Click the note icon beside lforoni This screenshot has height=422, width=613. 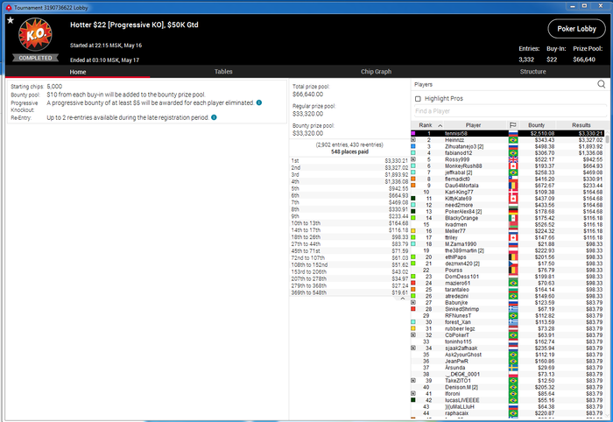[x=413, y=393]
